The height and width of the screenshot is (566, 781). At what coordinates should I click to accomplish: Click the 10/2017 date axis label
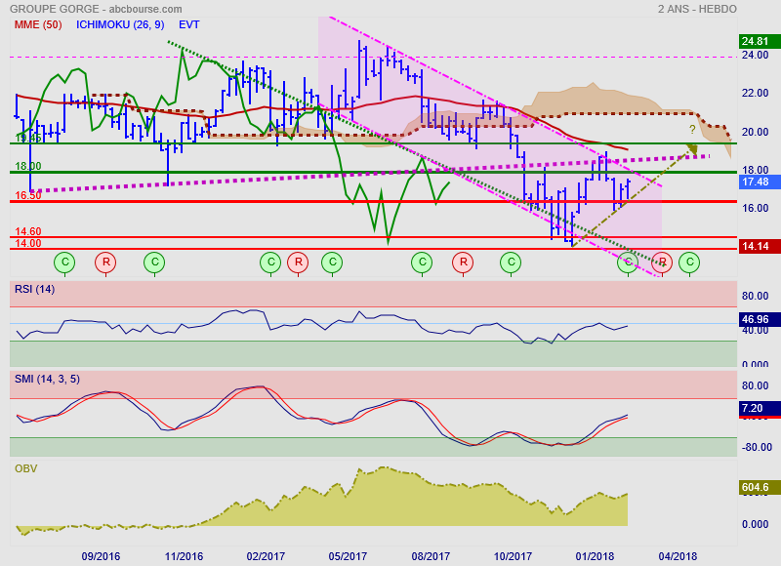513,556
